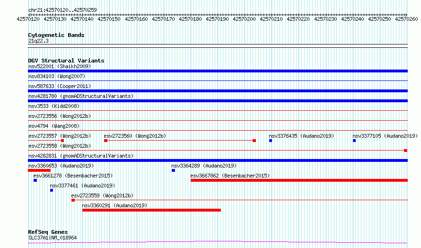The width and height of the screenshot is (421, 248).
Task: Click ruler position 42570260
Action: 406,19
